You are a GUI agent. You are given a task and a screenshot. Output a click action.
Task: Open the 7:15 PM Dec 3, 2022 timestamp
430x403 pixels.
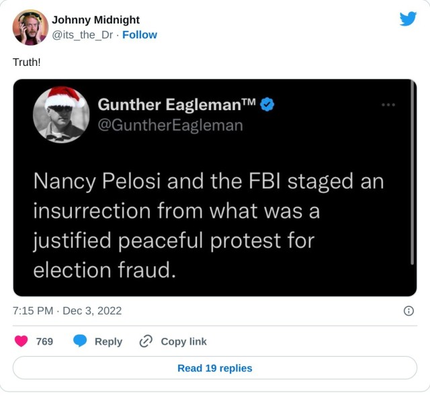tap(67, 311)
